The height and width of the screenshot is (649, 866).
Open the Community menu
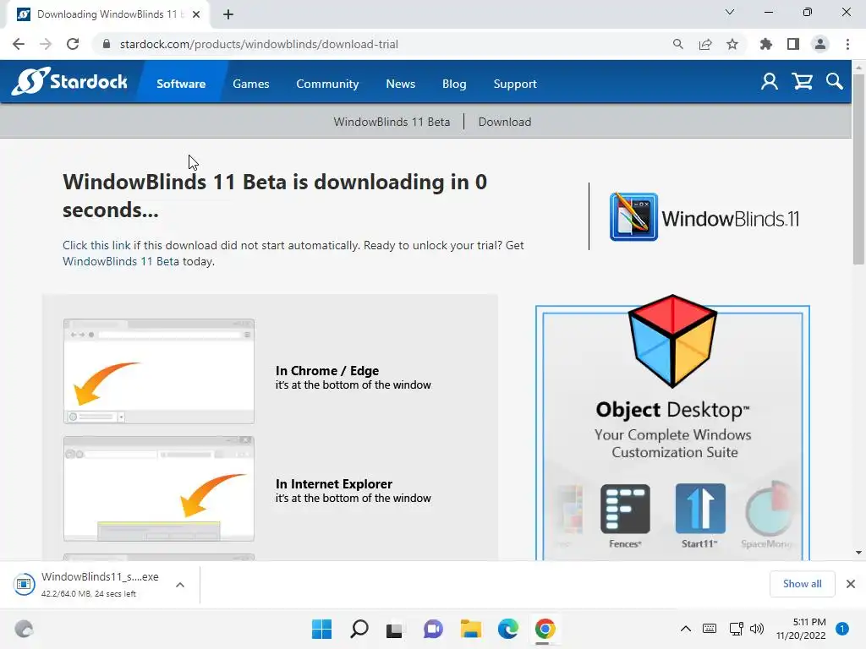tap(327, 84)
